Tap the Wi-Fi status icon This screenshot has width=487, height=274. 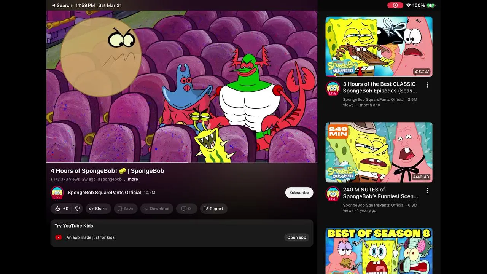pos(409,5)
